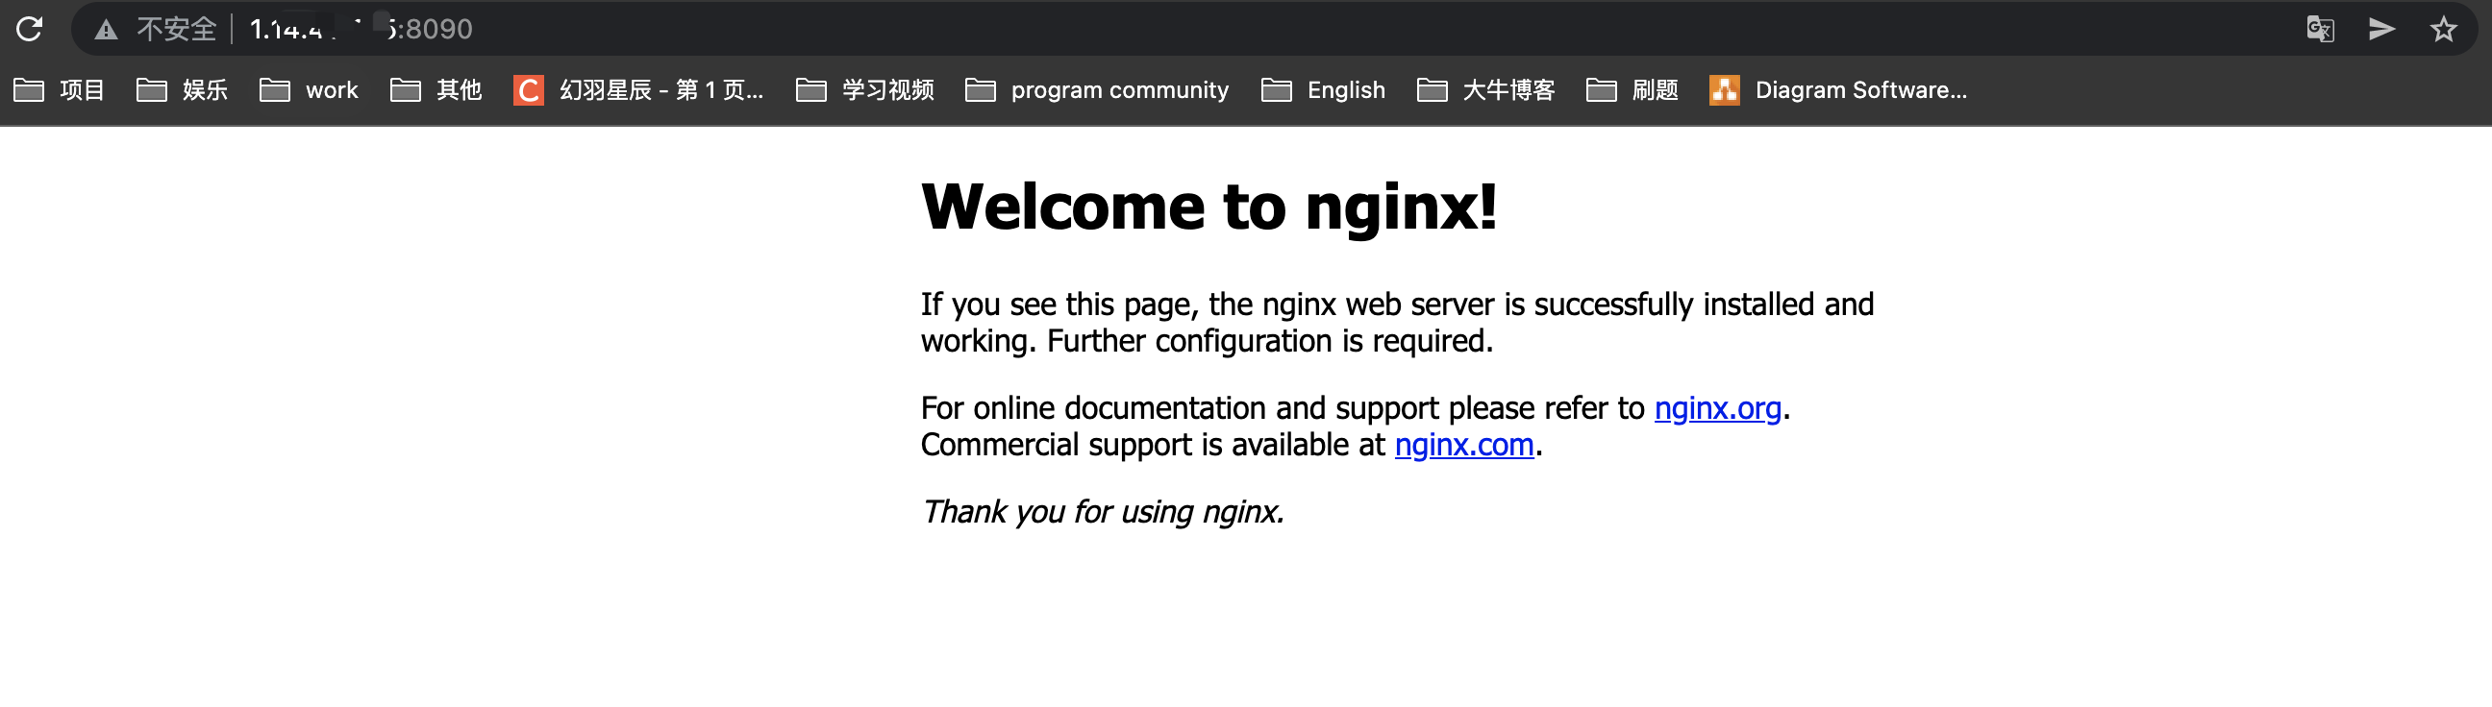Open the 项目 bookmark folder
The height and width of the screenshot is (707, 2492).
point(59,90)
